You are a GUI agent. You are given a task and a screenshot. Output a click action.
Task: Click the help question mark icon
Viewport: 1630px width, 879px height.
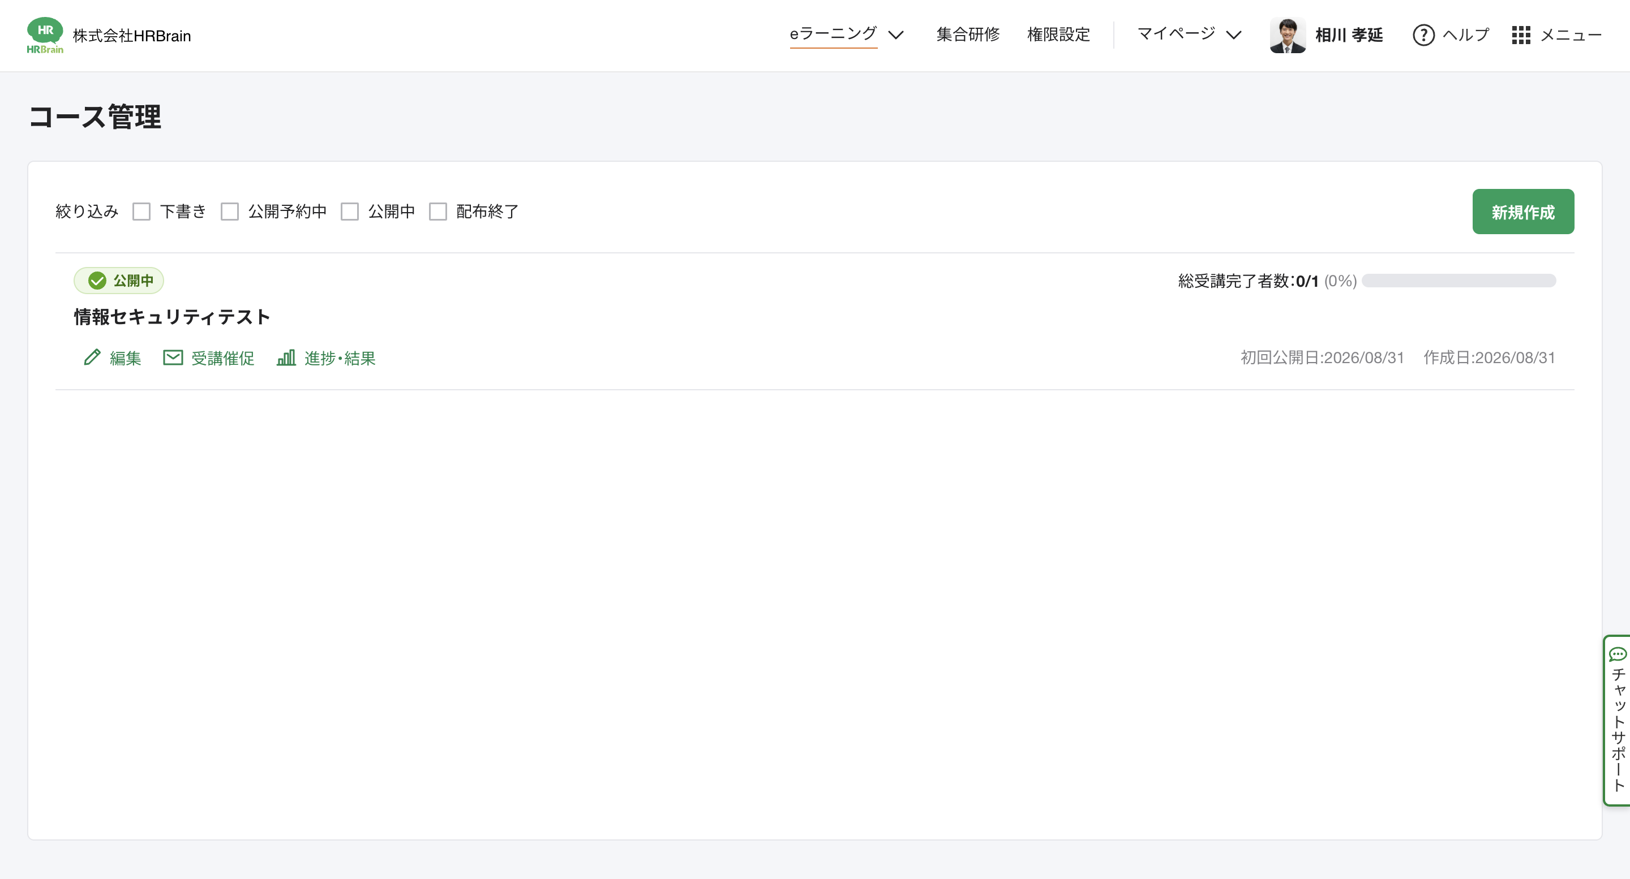coord(1423,35)
